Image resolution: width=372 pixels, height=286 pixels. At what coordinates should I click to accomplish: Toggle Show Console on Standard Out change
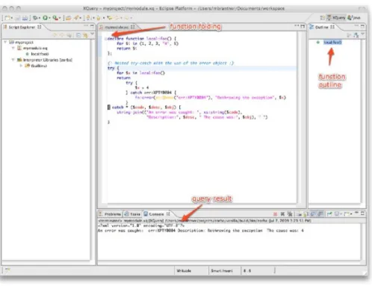tap(313, 214)
